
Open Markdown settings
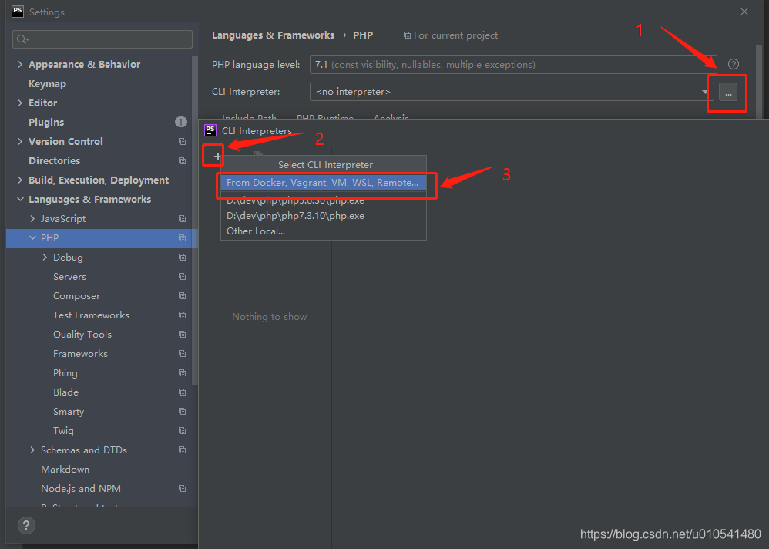point(65,470)
